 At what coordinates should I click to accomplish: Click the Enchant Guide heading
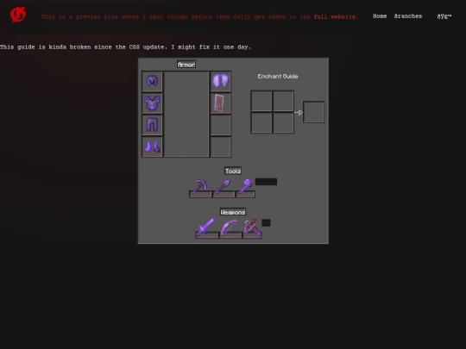[278, 77]
